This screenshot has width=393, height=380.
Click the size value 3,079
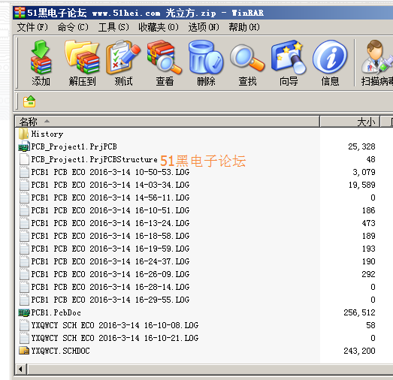click(364, 172)
